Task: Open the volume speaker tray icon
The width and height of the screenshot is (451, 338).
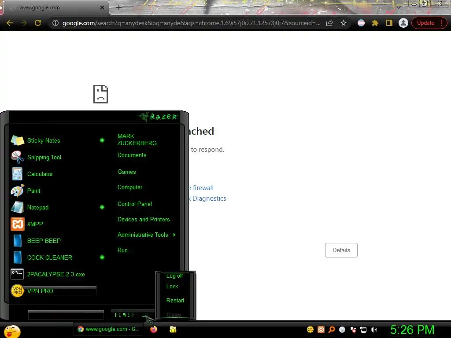Action: [x=374, y=330]
